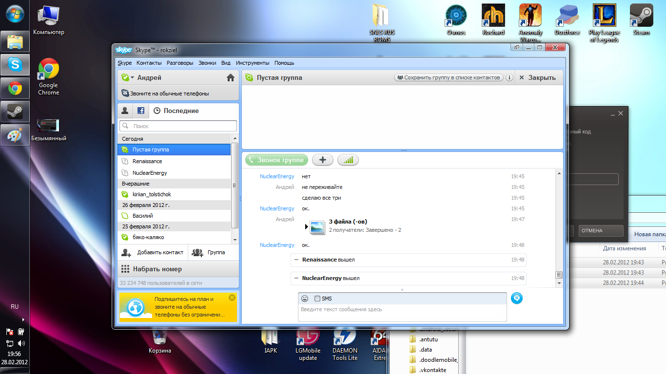Switch to the Contacts list tab icon
The height and width of the screenshot is (374, 666).
[x=125, y=111]
